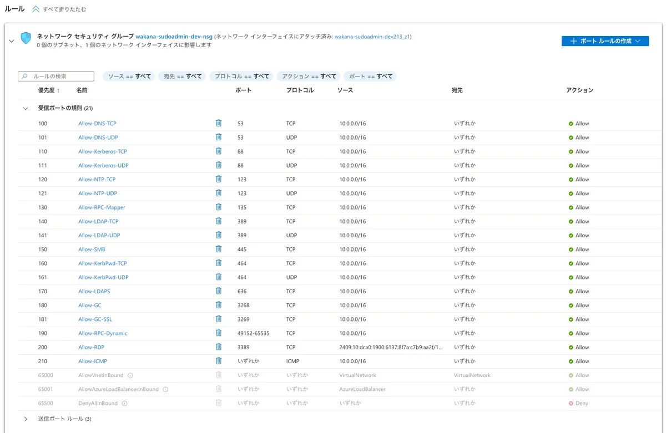Click the ルールの検索 search field
Screen dimensions: 666x433
coord(60,77)
